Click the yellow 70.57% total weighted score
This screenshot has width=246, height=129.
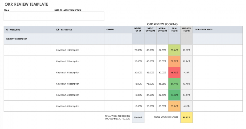coord(186,117)
